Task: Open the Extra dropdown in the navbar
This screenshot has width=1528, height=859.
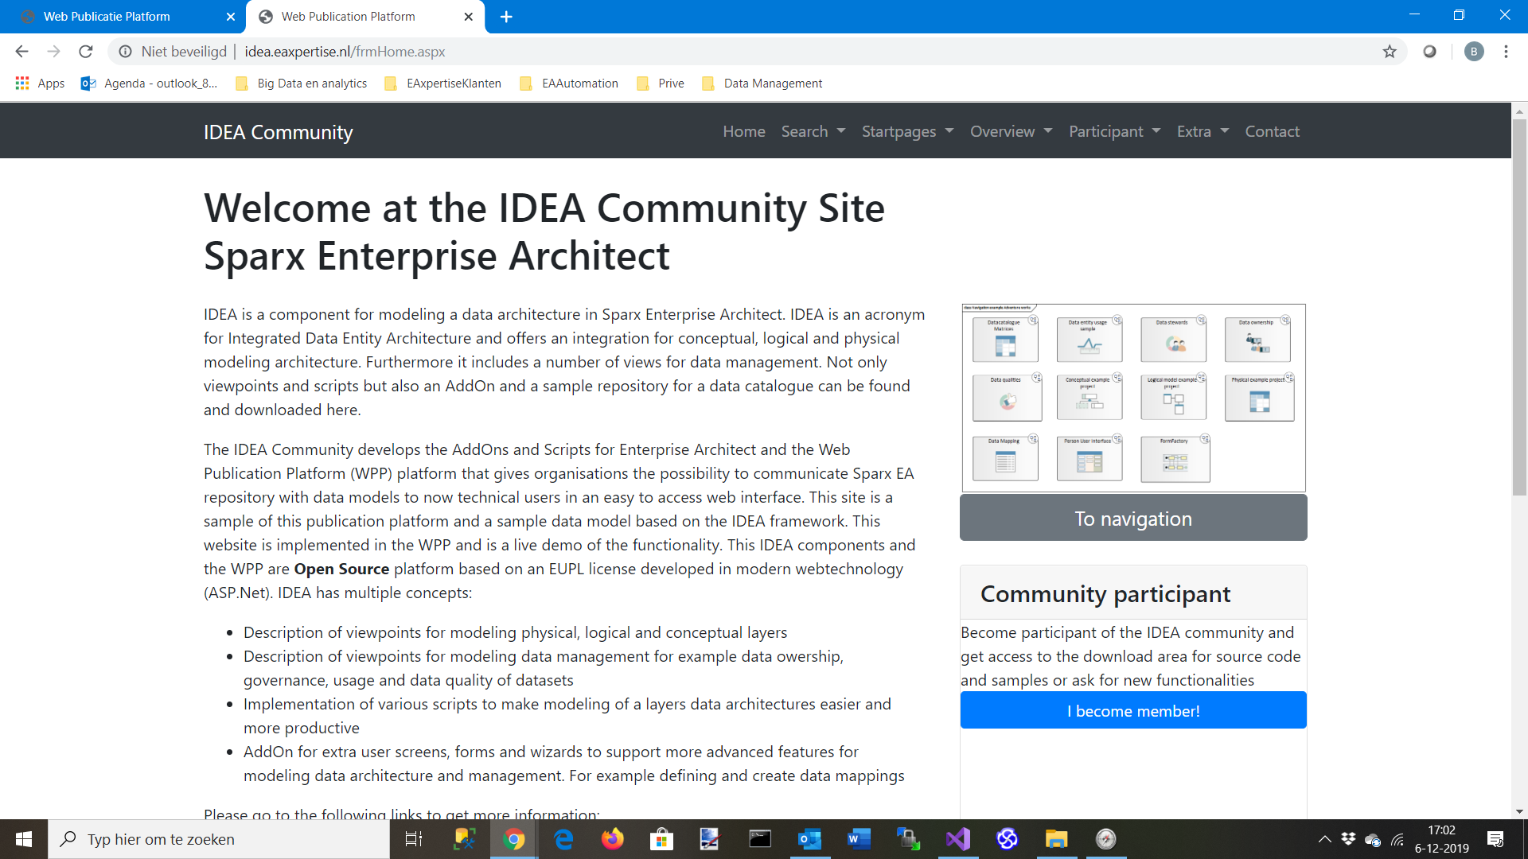Action: click(1203, 131)
